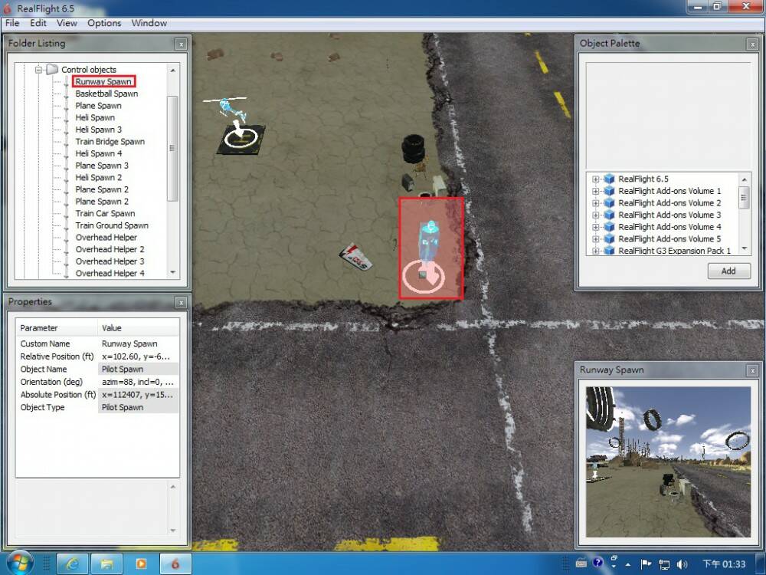Pick the Plane Spawn 3 item
Screen dimensions: 766x575
coord(102,166)
